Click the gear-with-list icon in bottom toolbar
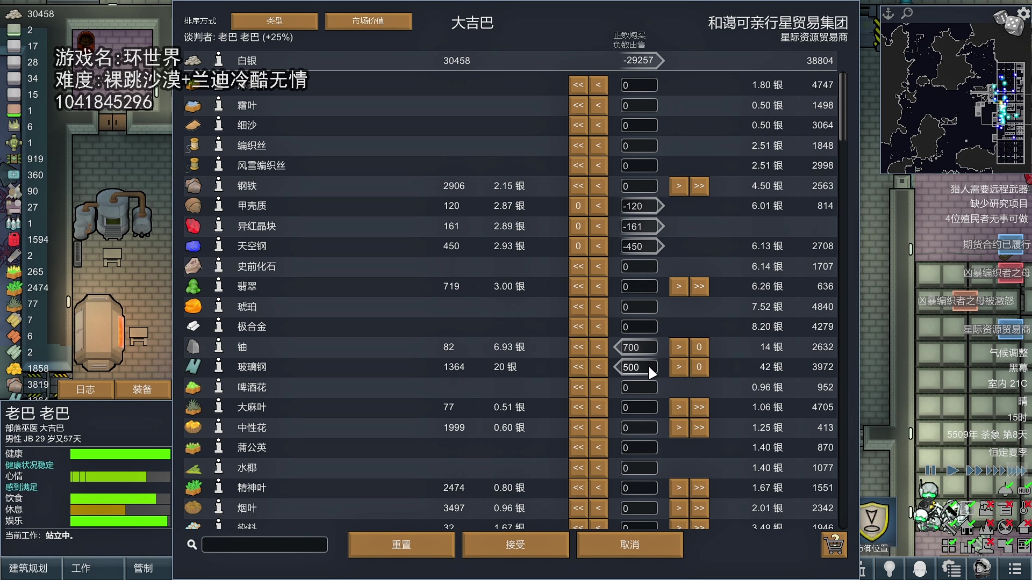This screenshot has height=580, width=1032. [x=951, y=568]
